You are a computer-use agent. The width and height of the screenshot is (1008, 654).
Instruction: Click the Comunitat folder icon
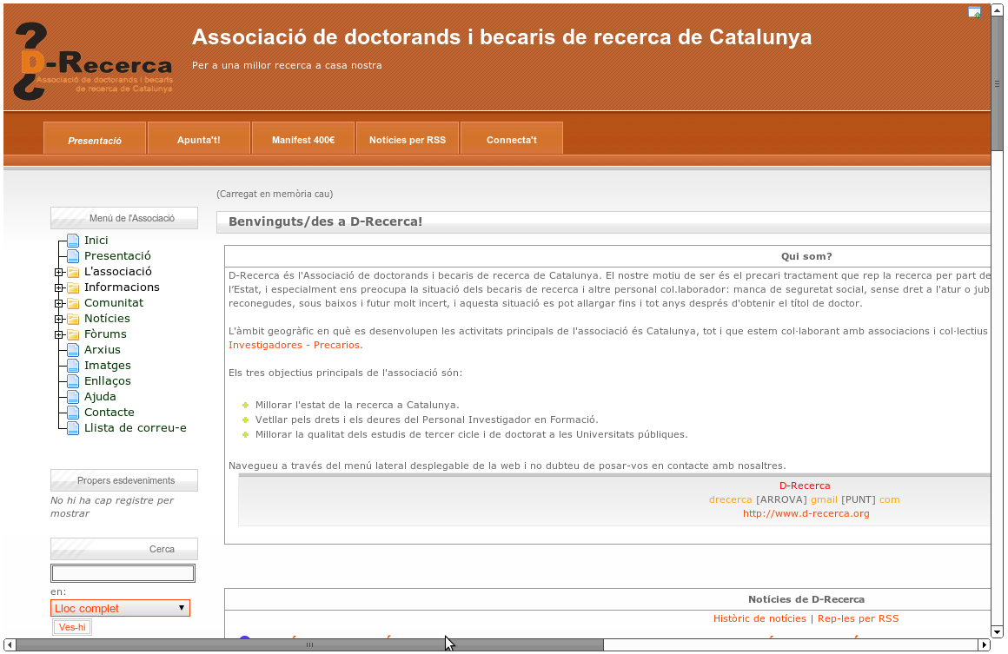pyautogui.click(x=73, y=303)
